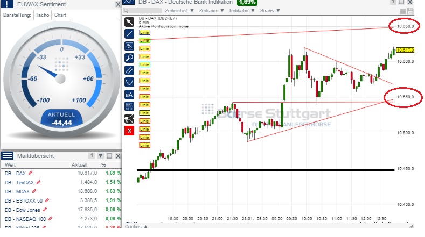Viewport: 425px width, 237px height.
Task: Maximize the Marktübersicht panel
Action: point(109,156)
